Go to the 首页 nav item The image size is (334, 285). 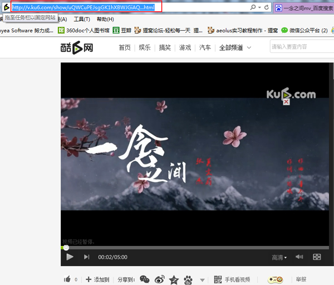125,47
